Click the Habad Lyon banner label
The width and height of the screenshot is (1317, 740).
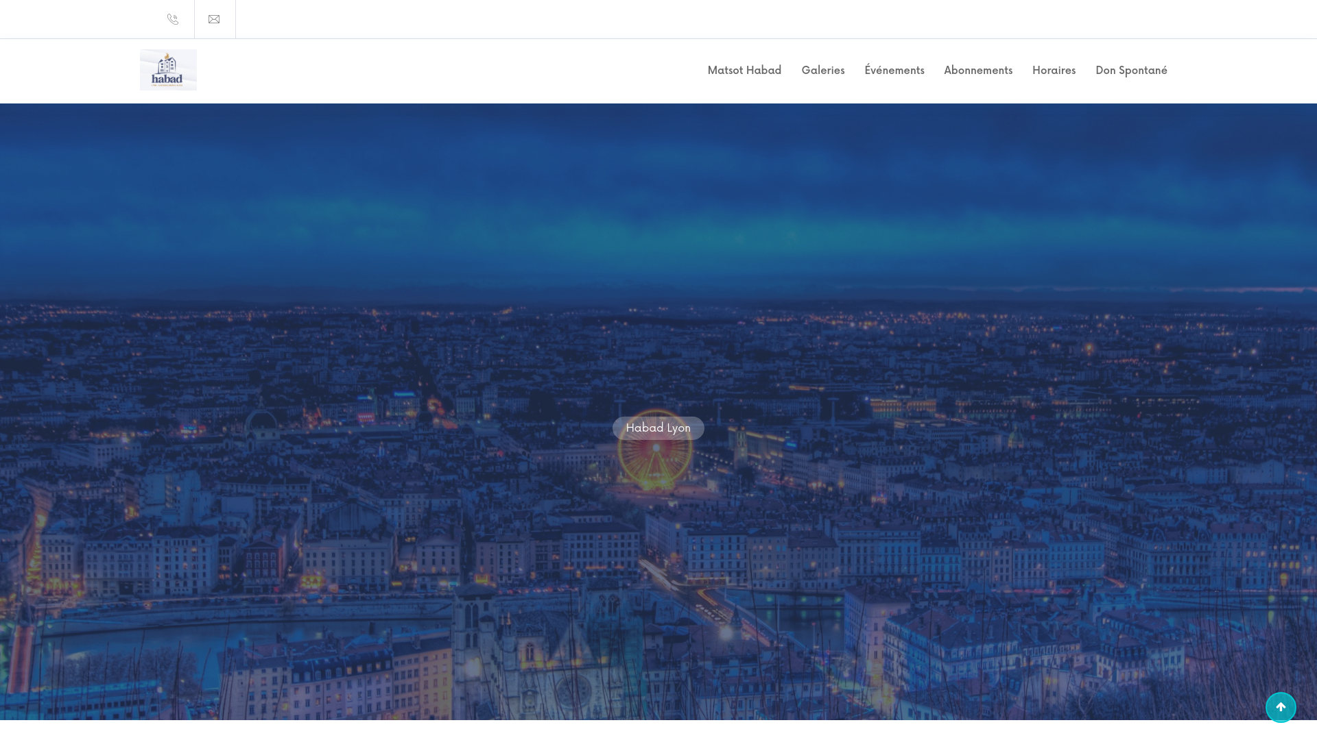click(x=658, y=428)
